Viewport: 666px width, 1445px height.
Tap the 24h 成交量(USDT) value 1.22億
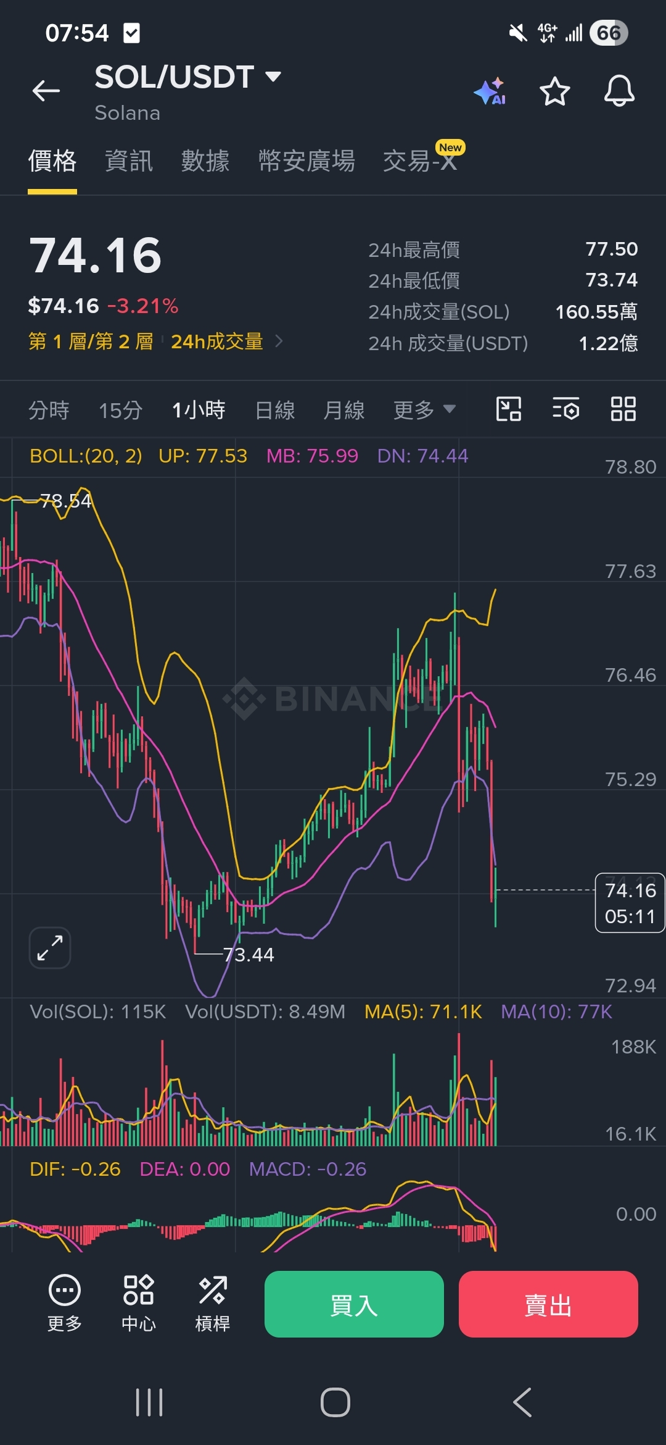[x=608, y=343]
